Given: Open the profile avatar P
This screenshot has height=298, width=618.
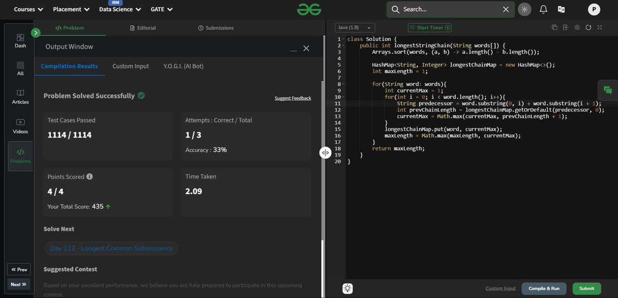Looking at the screenshot, I should [x=594, y=9].
